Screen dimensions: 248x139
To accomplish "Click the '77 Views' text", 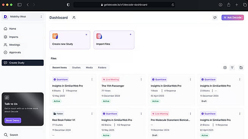I will (106, 91).
